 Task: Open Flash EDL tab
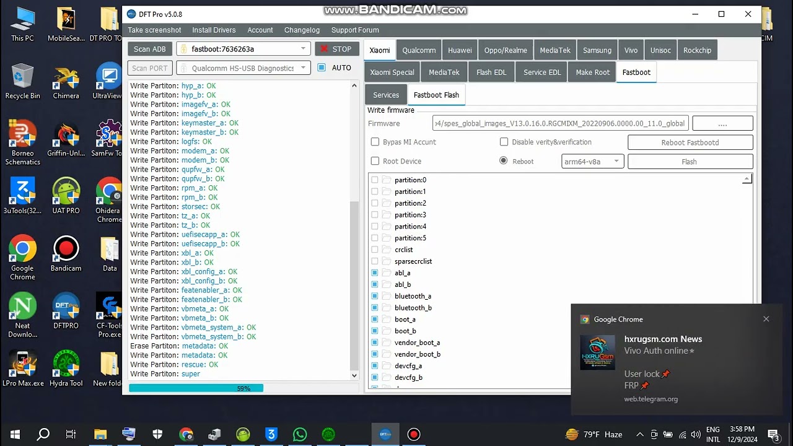point(491,72)
